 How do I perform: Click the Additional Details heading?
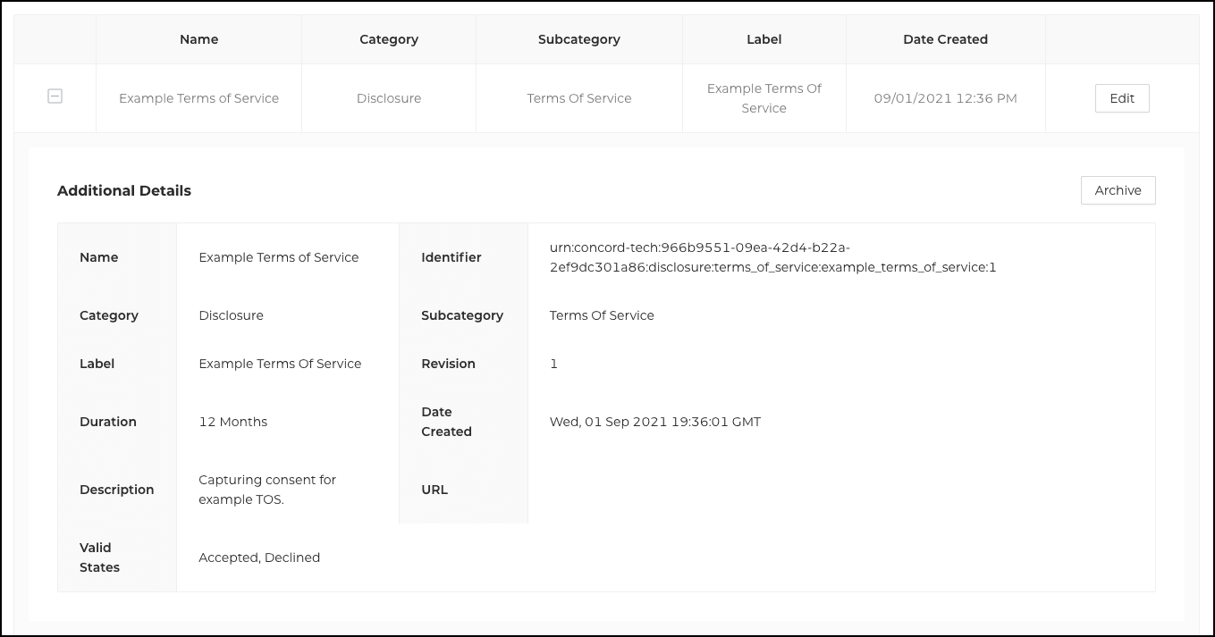[x=124, y=190]
